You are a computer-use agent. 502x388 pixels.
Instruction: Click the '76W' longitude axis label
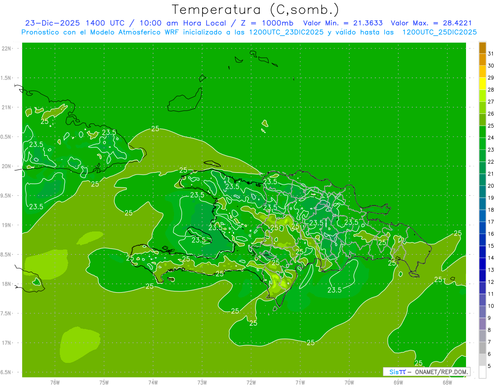pos(55,383)
